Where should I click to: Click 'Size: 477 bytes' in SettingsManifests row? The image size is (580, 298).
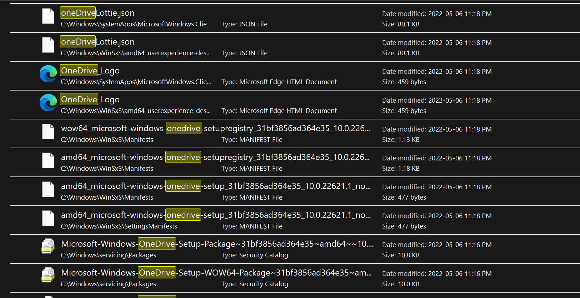[x=404, y=226]
